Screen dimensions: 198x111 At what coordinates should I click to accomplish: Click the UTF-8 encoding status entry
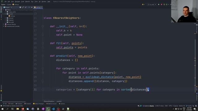click(170, 106)
